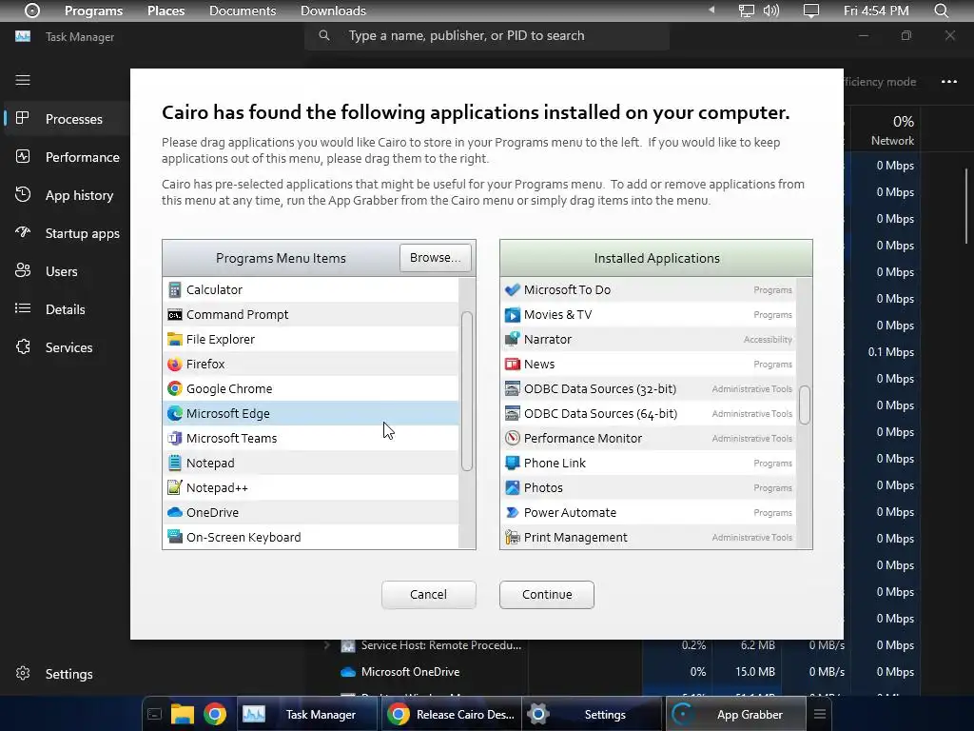Click the task view icon in taskbar

155,714
